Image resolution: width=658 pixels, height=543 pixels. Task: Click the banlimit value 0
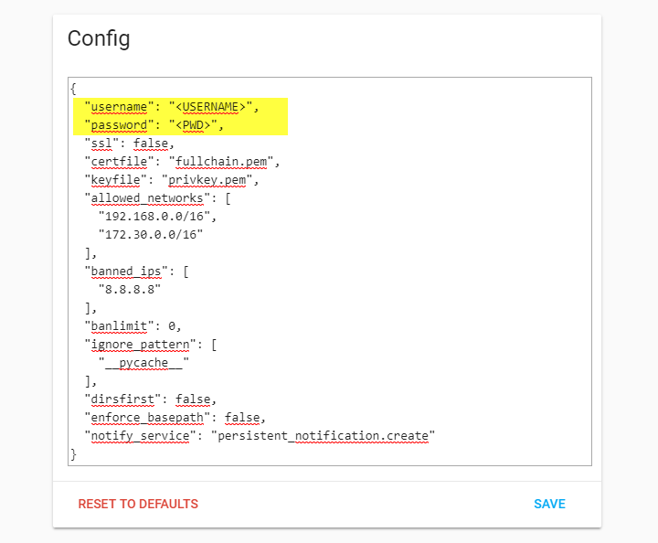click(x=174, y=326)
